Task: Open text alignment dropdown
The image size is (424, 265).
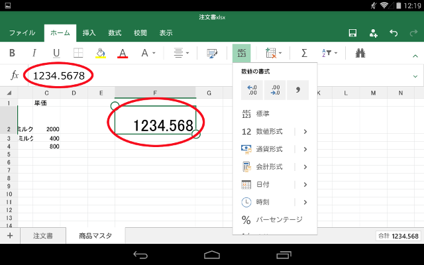Action: 181,53
